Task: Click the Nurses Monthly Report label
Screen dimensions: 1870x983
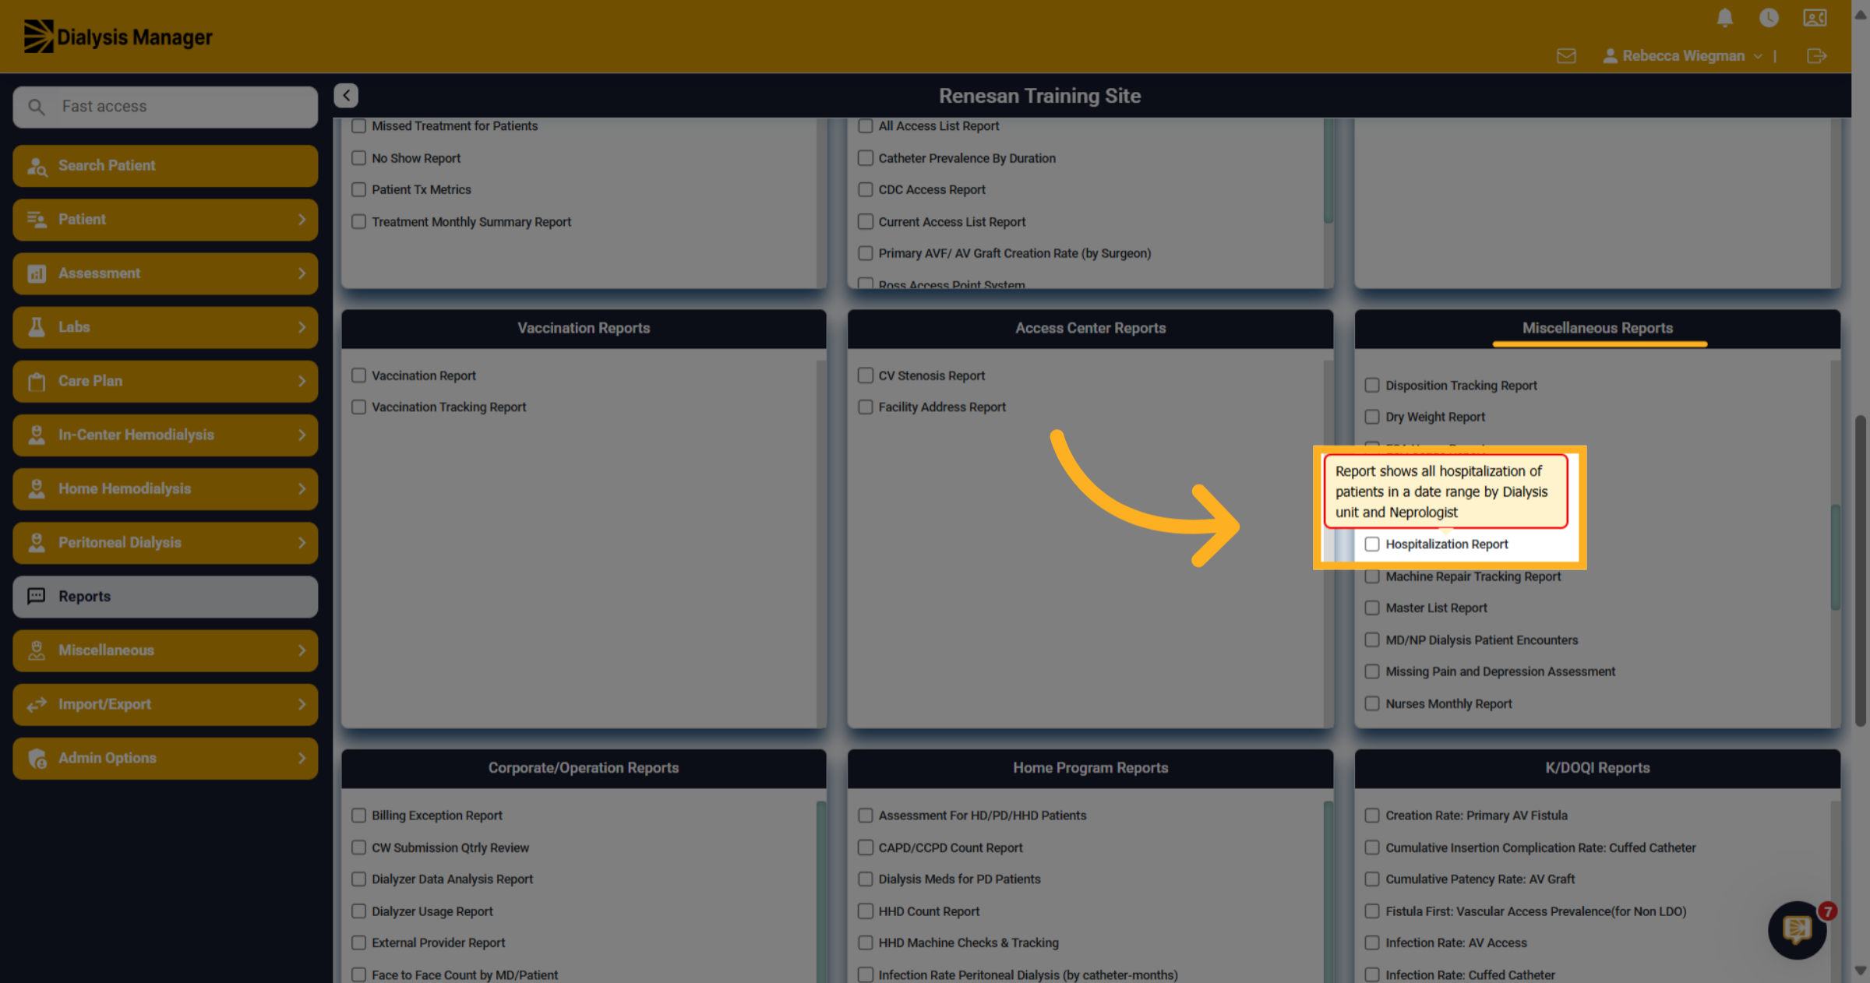Action: coord(1448,704)
